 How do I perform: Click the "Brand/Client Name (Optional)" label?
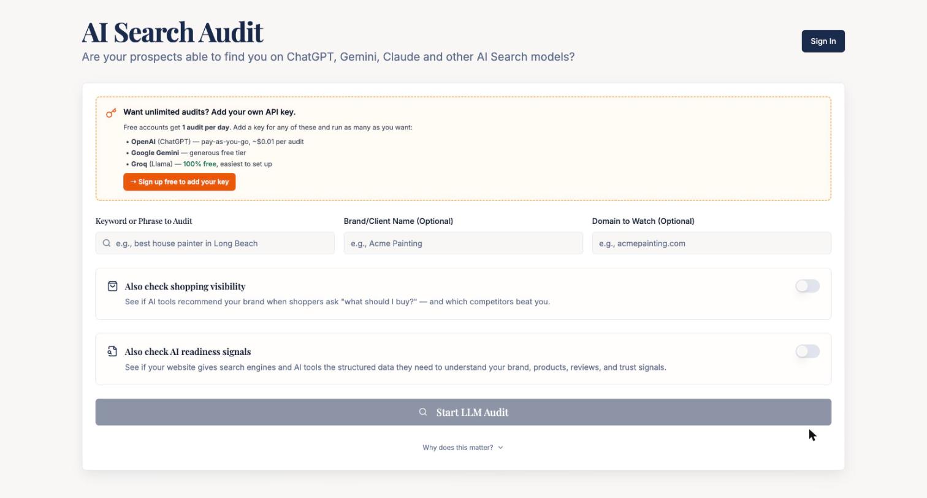pos(399,221)
